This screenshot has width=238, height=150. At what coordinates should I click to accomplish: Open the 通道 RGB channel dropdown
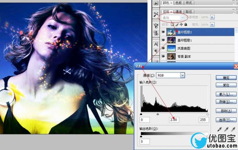[183, 75]
